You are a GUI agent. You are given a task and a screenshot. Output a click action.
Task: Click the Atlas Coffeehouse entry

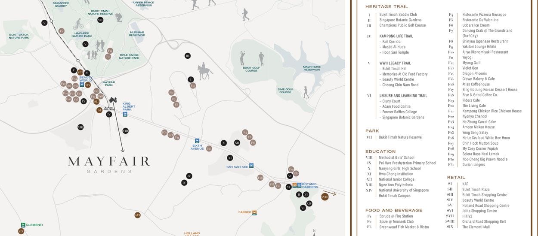click(476, 85)
